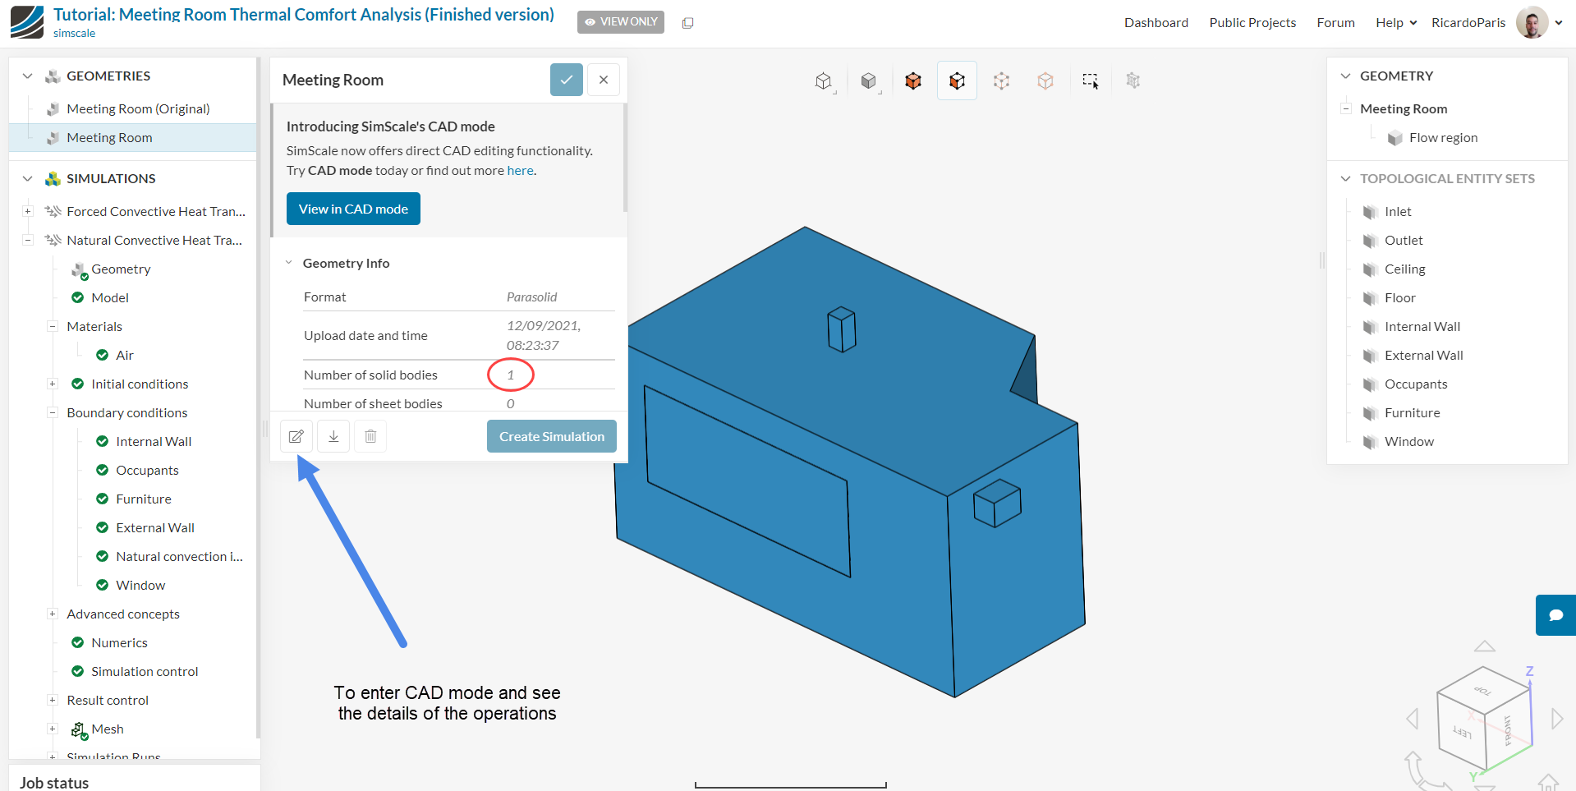Click the Meeting Room panel scrollbar
The height and width of the screenshot is (791, 1576).
click(625, 158)
